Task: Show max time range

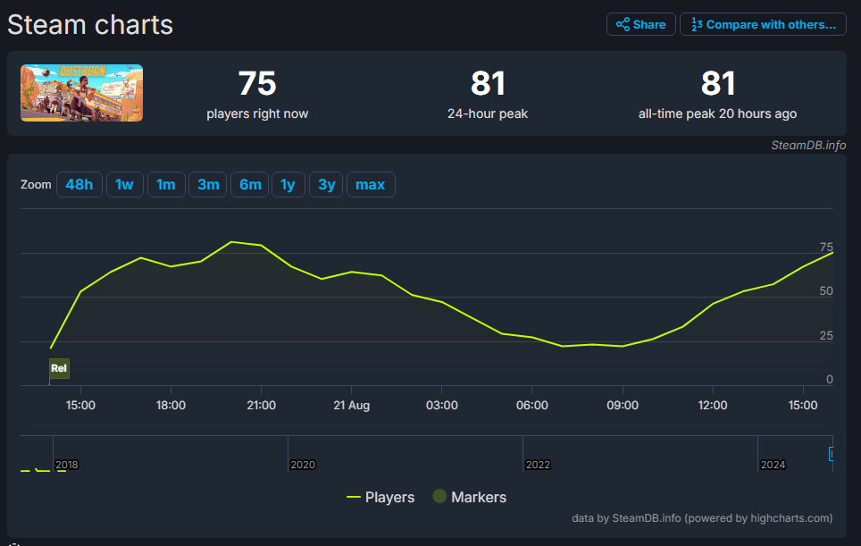Action: coord(371,185)
